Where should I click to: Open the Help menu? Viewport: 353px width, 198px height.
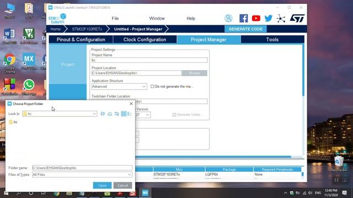(x=191, y=18)
